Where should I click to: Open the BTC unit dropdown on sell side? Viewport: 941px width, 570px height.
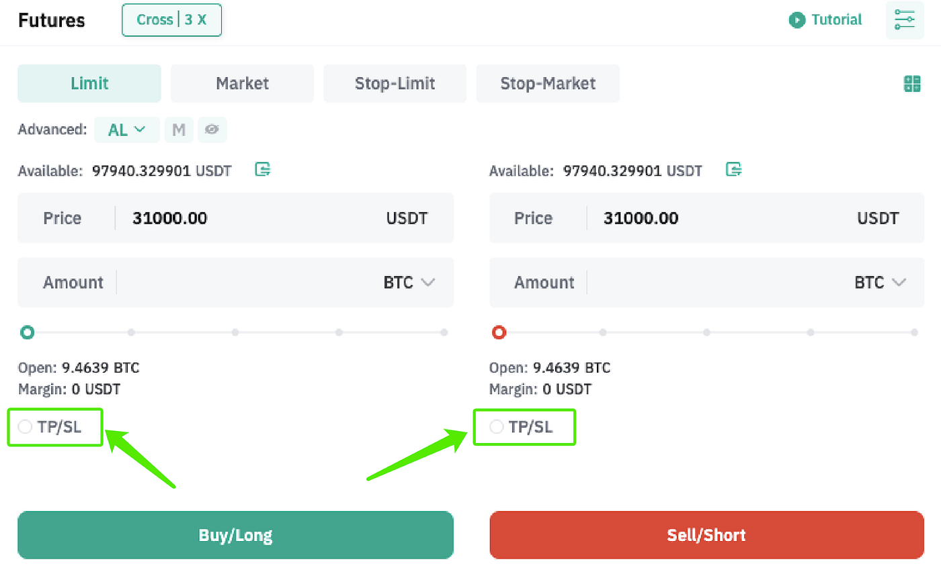coord(881,283)
